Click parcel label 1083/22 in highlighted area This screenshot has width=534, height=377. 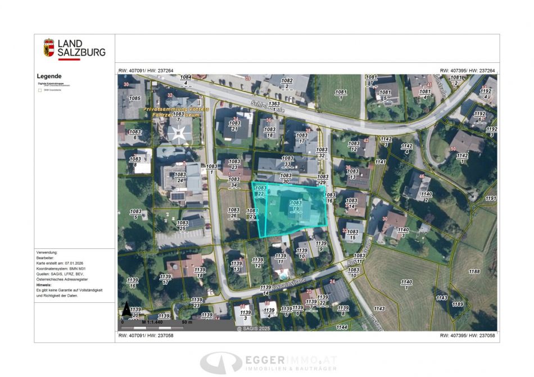(260, 191)
